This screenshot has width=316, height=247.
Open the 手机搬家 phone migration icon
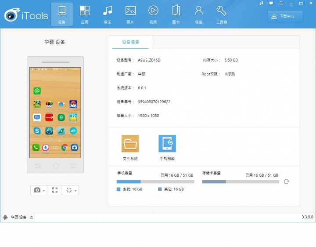[x=167, y=143]
